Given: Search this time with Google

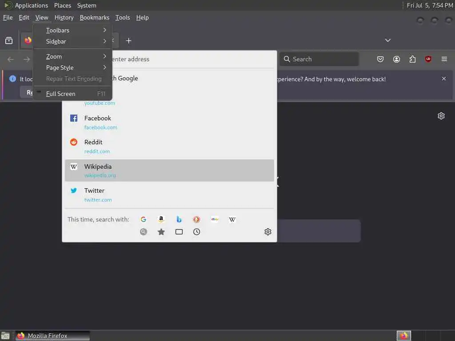Looking at the screenshot, I should (x=144, y=219).
